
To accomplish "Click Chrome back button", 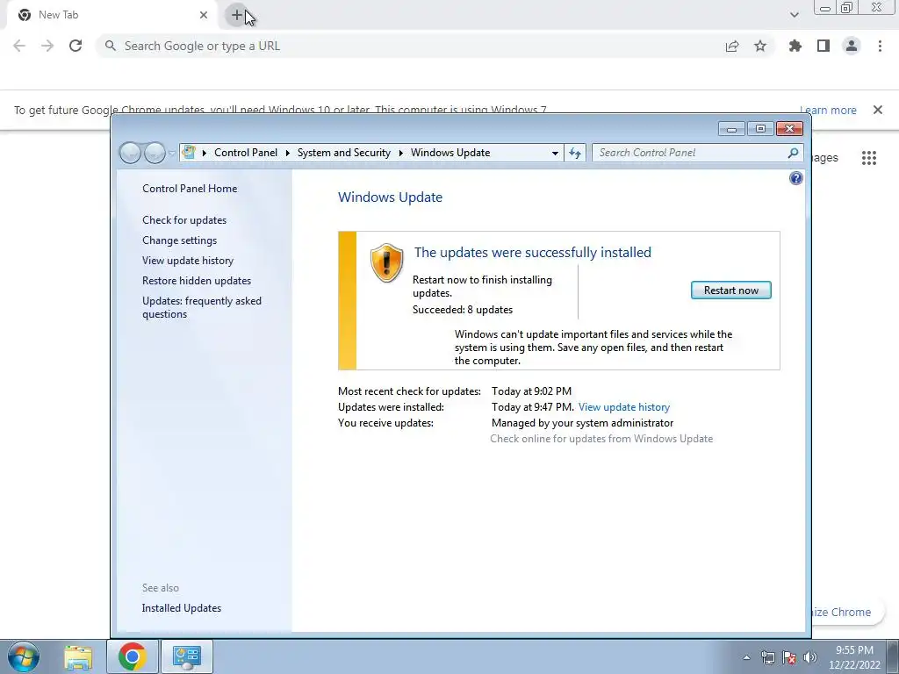I will 19,46.
